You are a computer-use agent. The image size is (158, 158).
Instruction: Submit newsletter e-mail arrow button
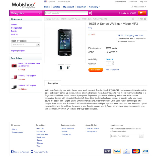pos(141,136)
